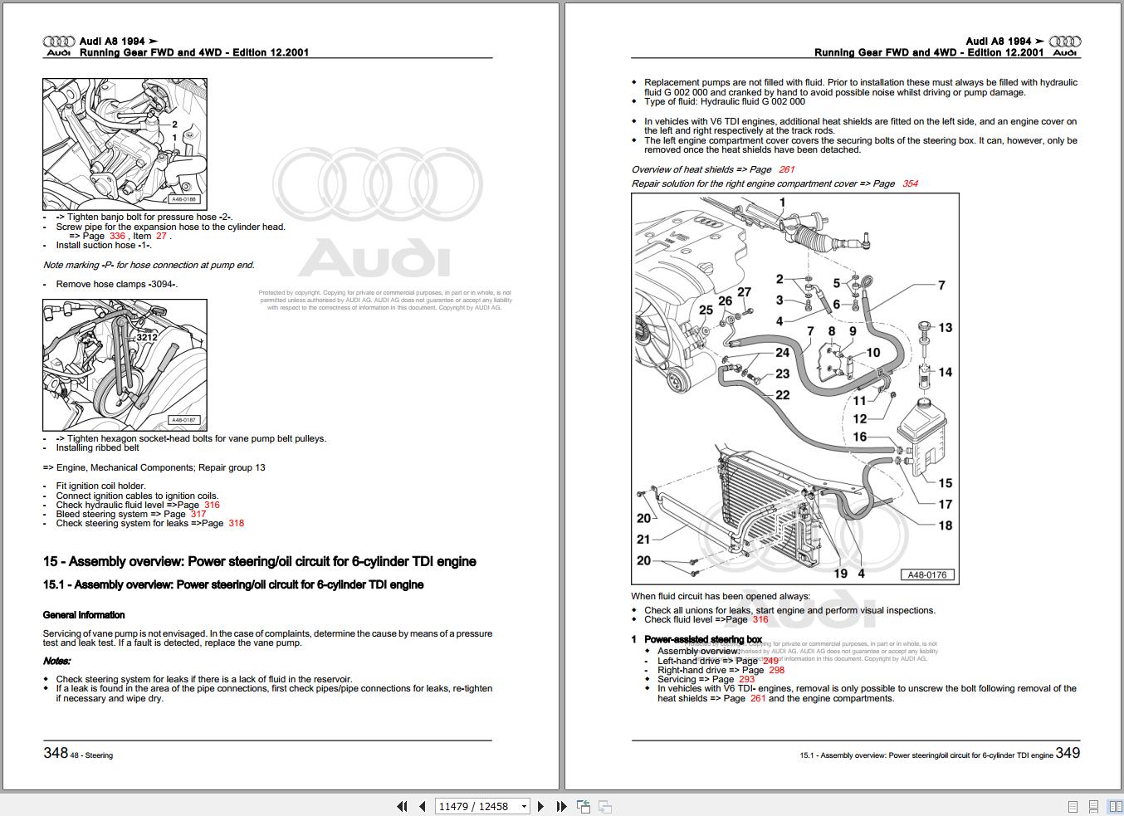Click the 'Install suction hose -1-.' step
The image size is (1124, 816).
coord(104,245)
